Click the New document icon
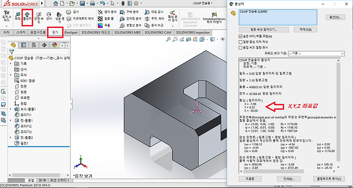The image size is (353, 188). (62, 3)
